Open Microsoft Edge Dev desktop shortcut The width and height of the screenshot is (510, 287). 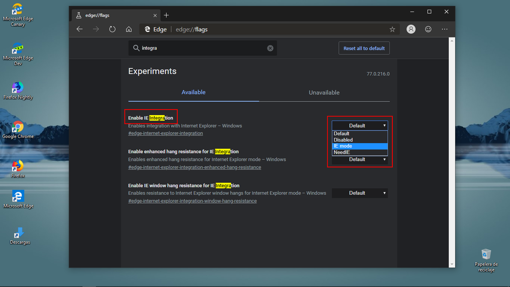[17, 54]
